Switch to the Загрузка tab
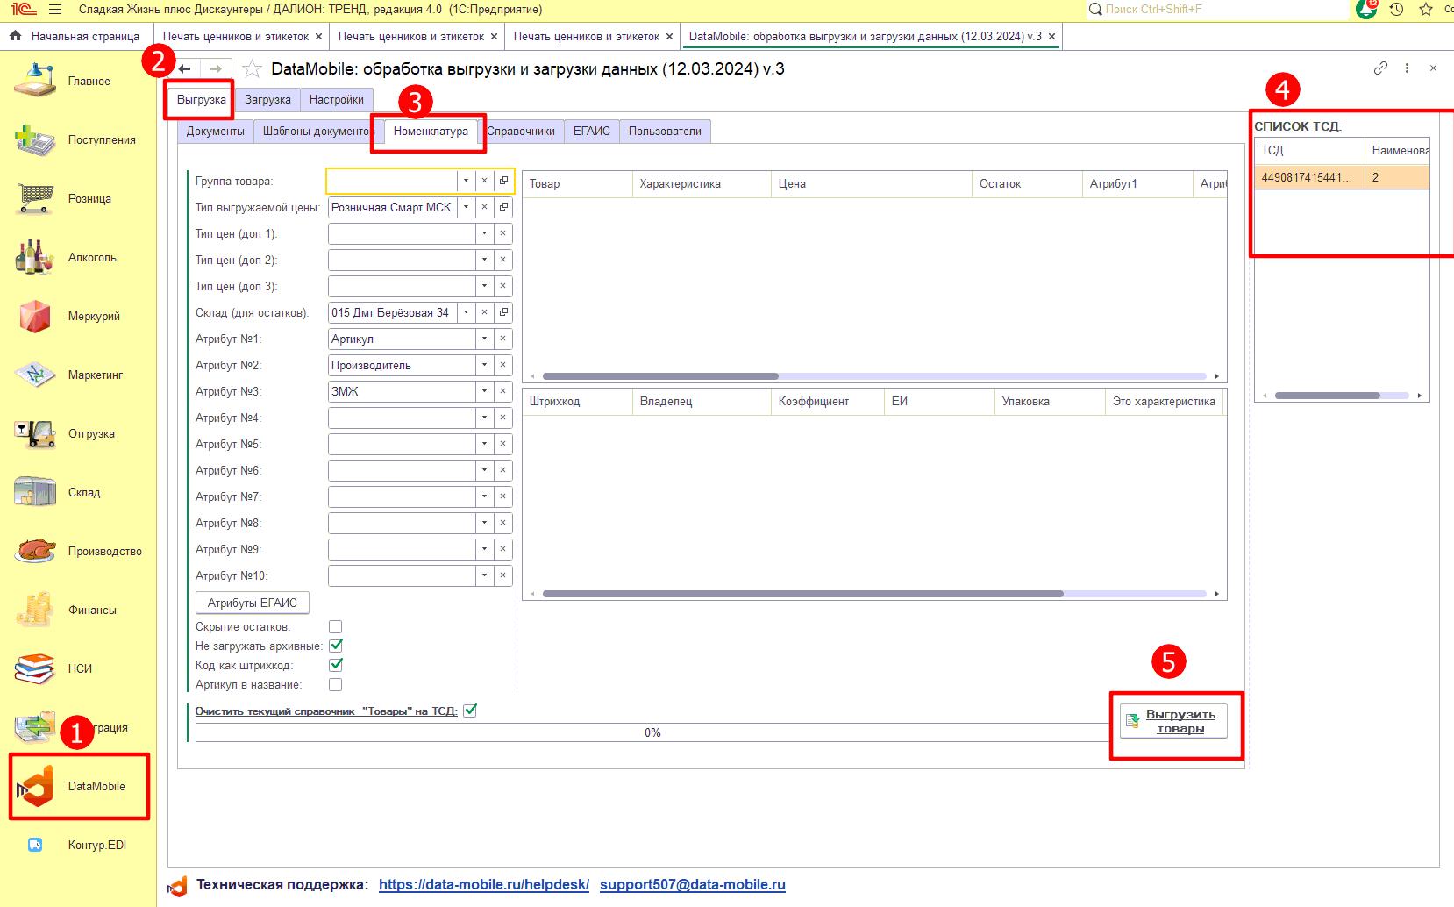1454x907 pixels. [267, 100]
